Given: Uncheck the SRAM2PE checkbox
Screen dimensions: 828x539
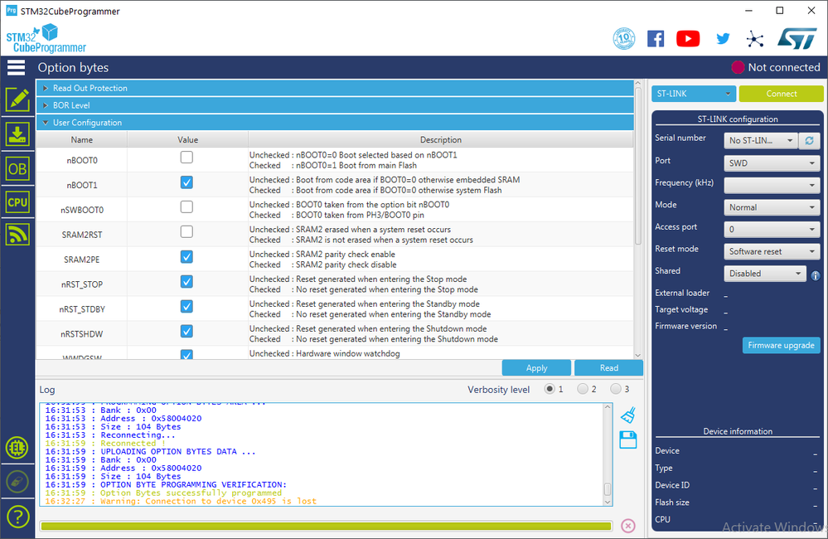Looking at the screenshot, I should [186, 257].
